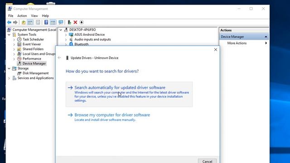Choose Search automatically for updated driver software
The height and width of the screenshot is (163, 290).
[x=129, y=94]
